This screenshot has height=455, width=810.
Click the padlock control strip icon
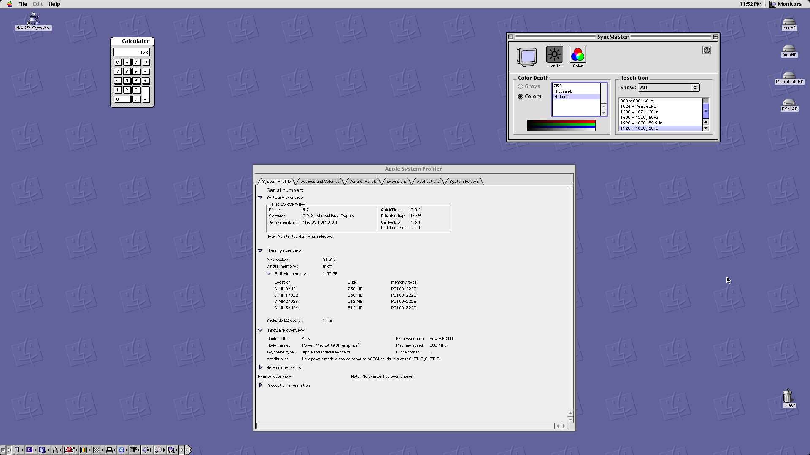[x=56, y=450]
